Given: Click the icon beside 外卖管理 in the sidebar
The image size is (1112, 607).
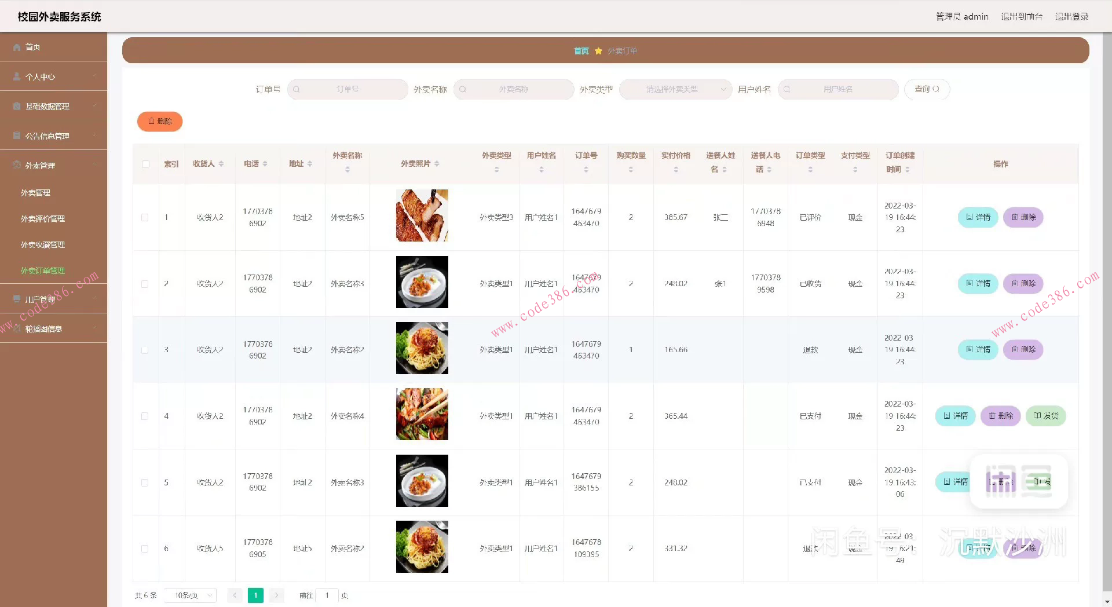Looking at the screenshot, I should coord(17,165).
